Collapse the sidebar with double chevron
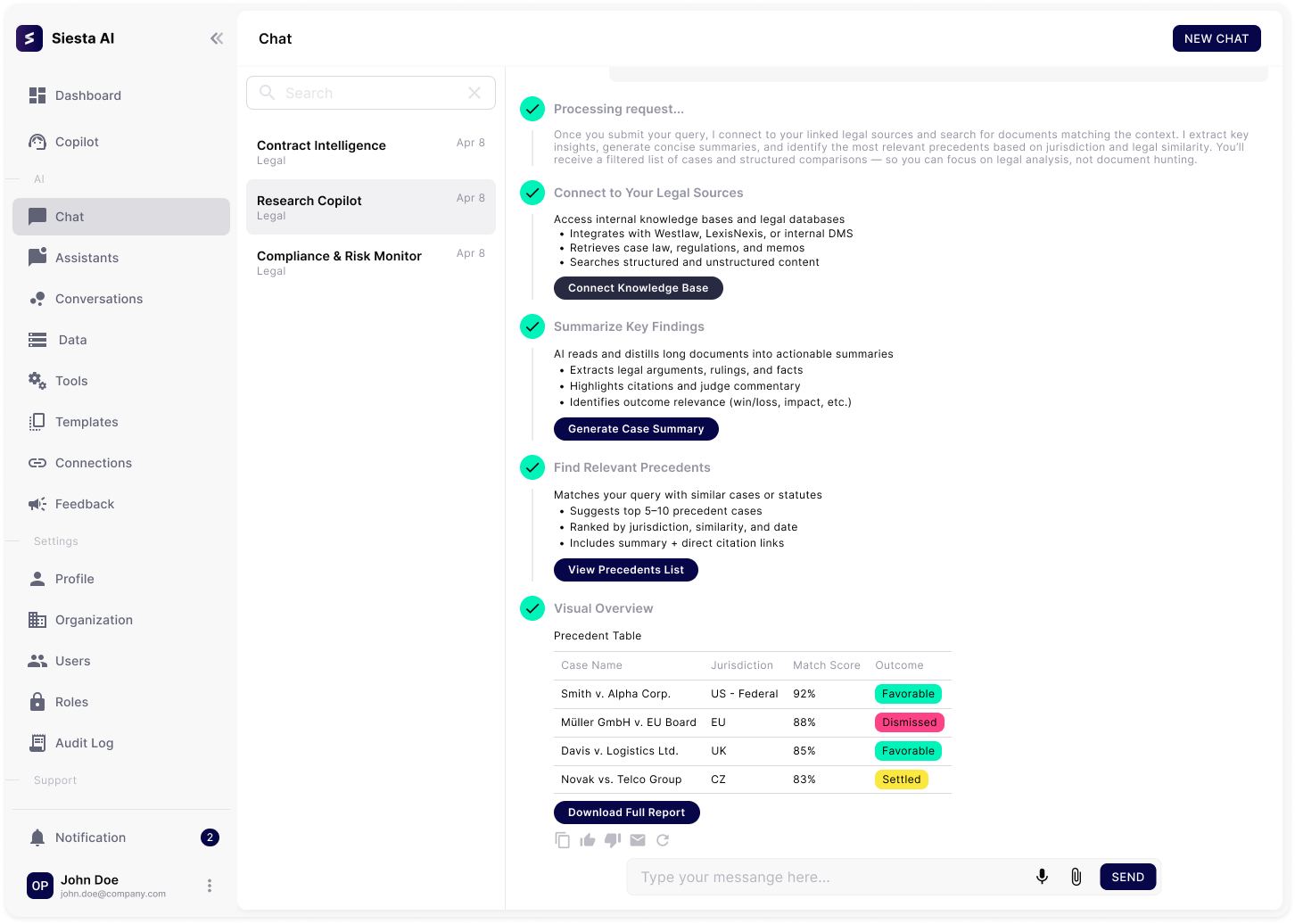 (x=217, y=38)
